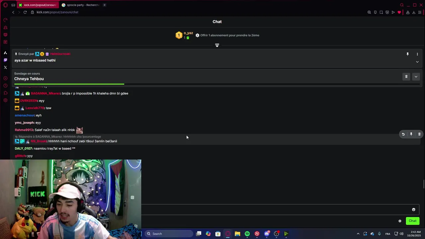Open Opera easy setup menu

(x=420, y=12)
